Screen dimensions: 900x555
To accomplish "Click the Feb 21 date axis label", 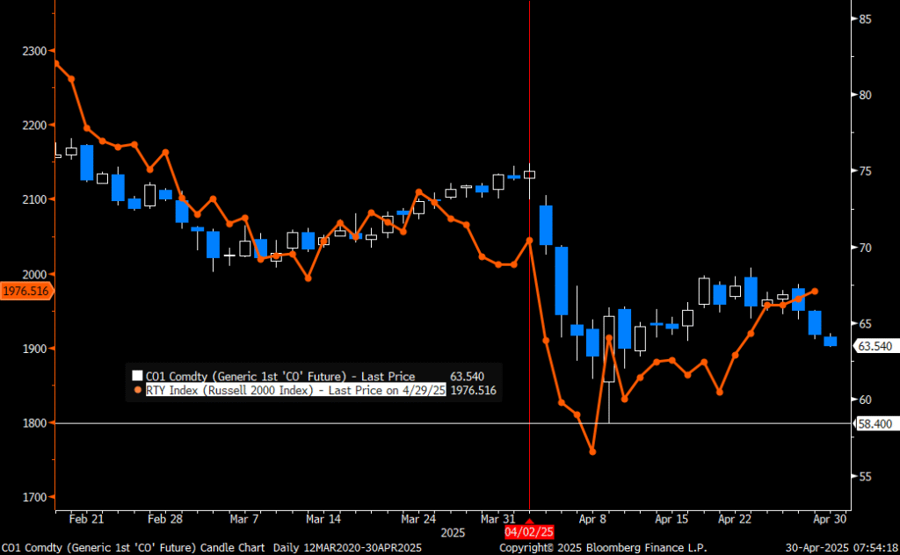I will (x=86, y=519).
